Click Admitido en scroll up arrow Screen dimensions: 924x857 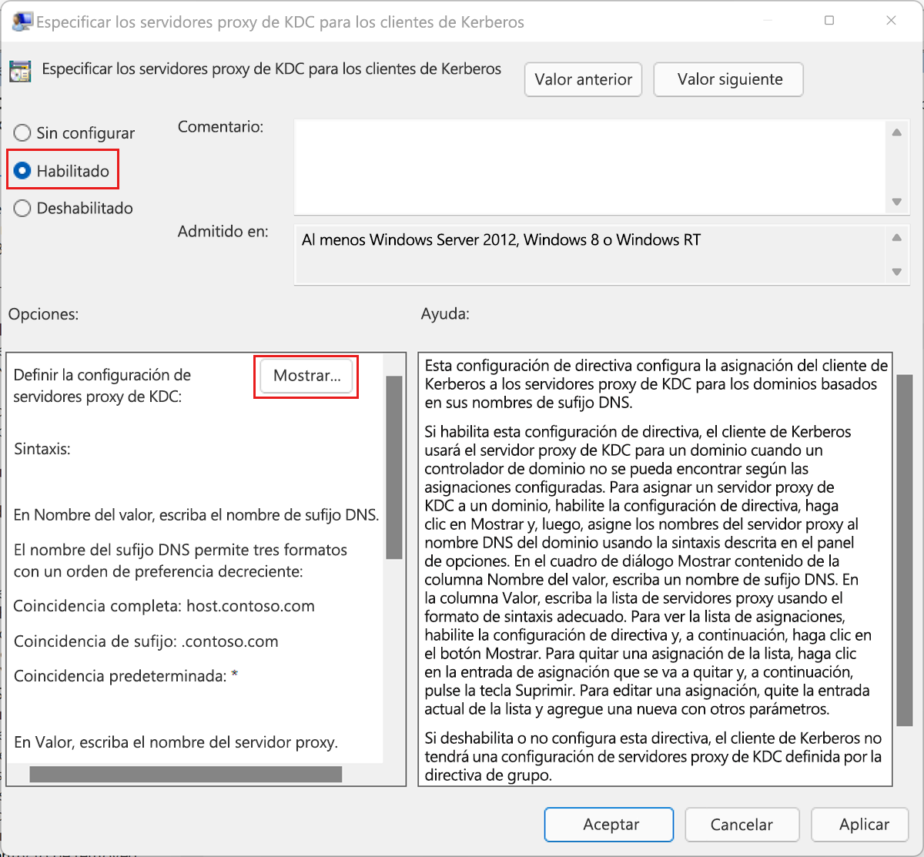(896, 238)
